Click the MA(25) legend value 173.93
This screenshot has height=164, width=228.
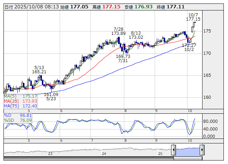pyautogui.click(x=30, y=101)
